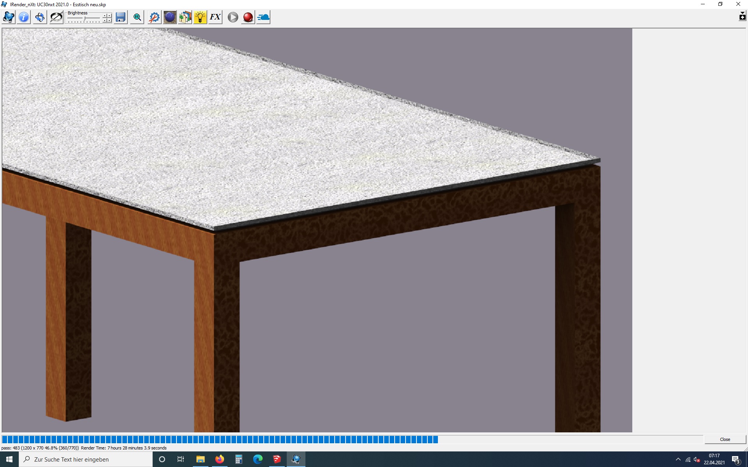Image resolution: width=748 pixels, height=467 pixels.
Task: Open Firefox from the taskbar
Action: 219,459
